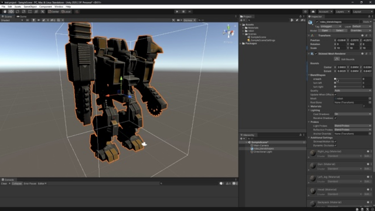Toggle scene lighting lightbulb icon
This screenshot has height=211, width=375.
[33, 21]
